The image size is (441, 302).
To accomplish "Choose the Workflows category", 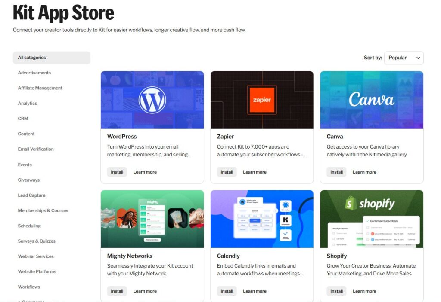I will coord(29,287).
